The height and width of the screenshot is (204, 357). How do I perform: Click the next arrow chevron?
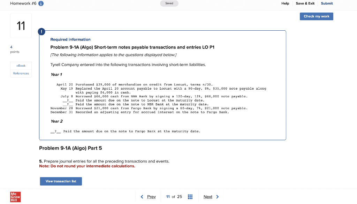coord(218,197)
